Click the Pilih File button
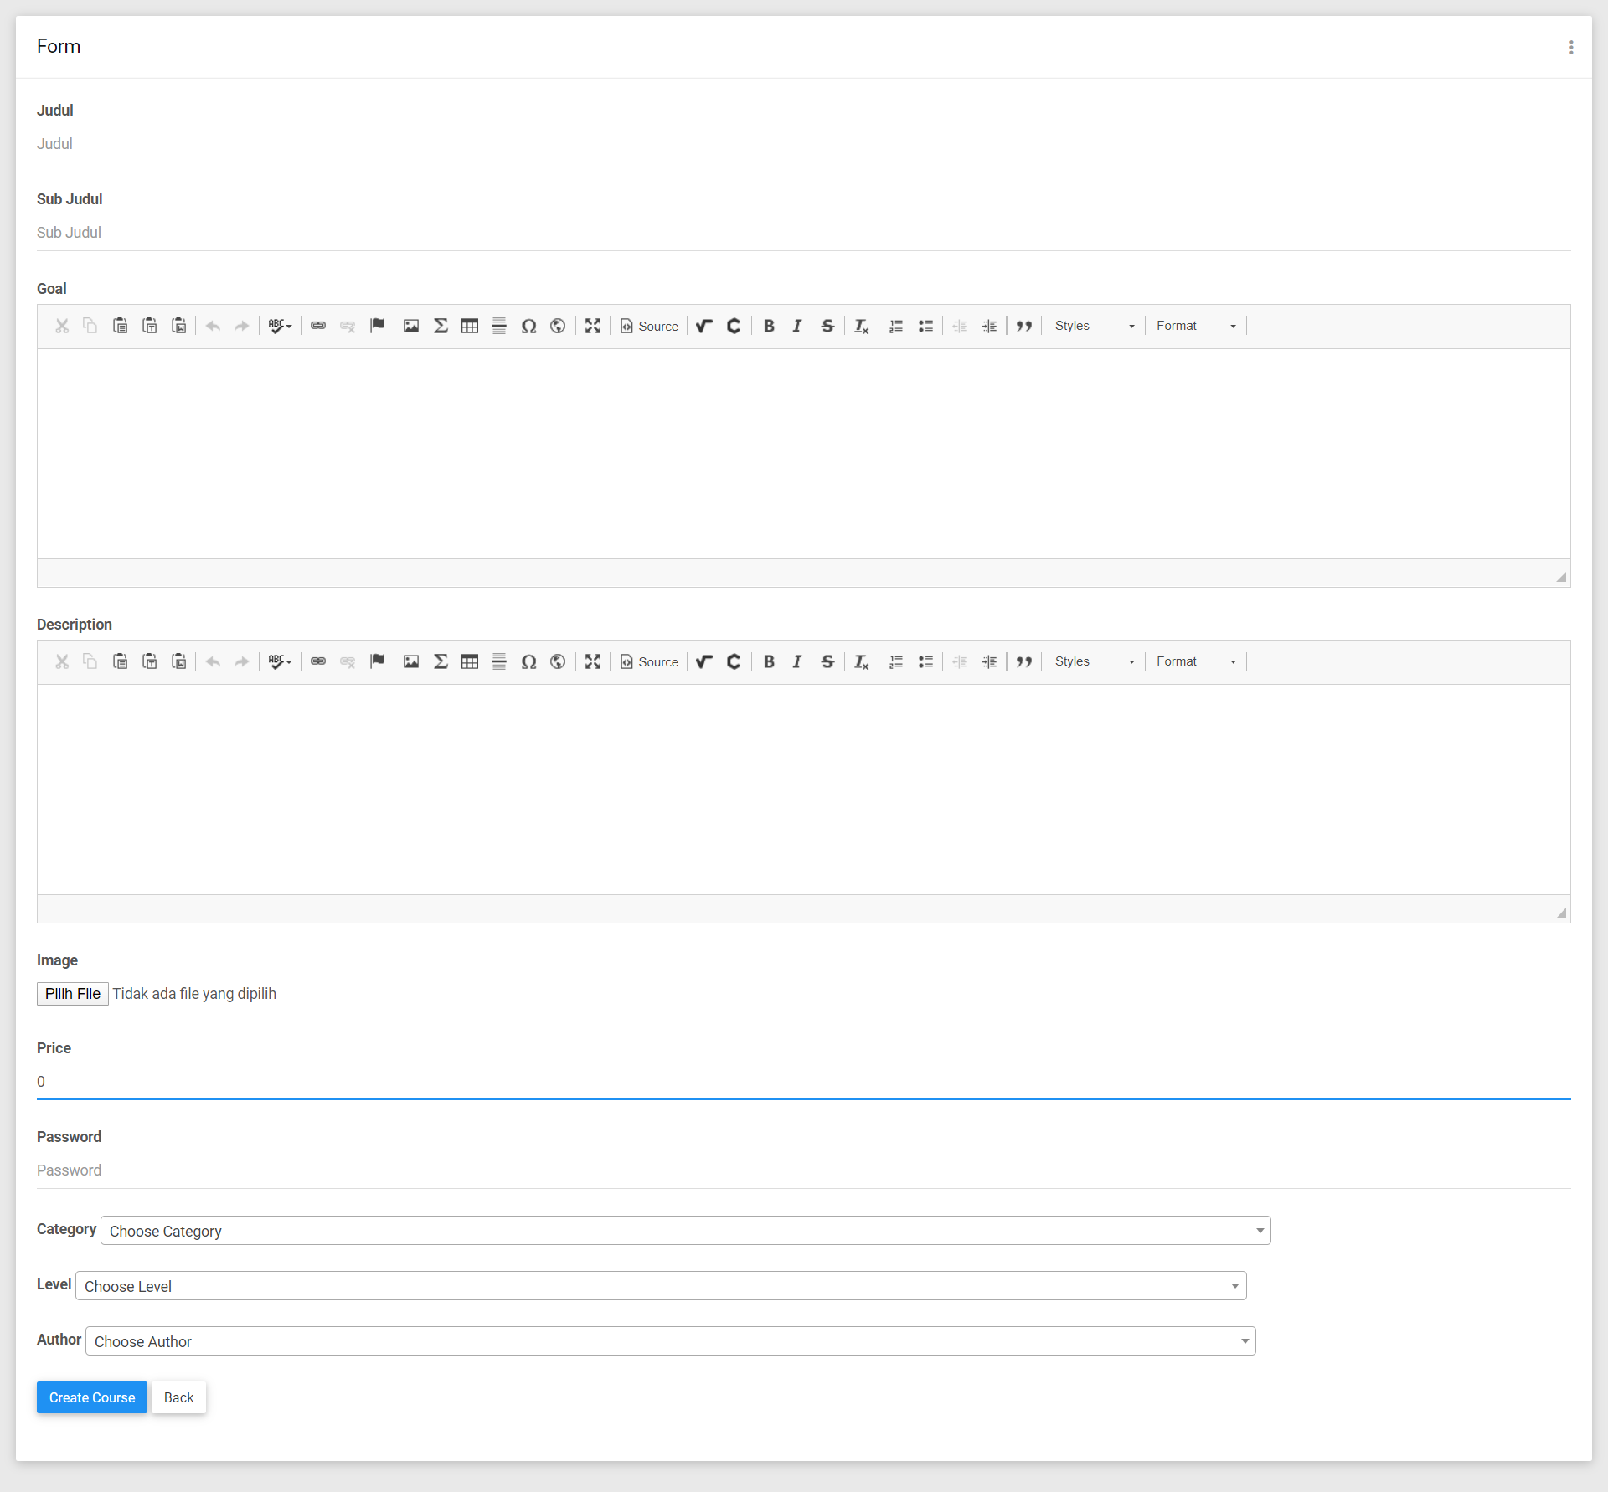1608x1492 pixels. click(73, 994)
